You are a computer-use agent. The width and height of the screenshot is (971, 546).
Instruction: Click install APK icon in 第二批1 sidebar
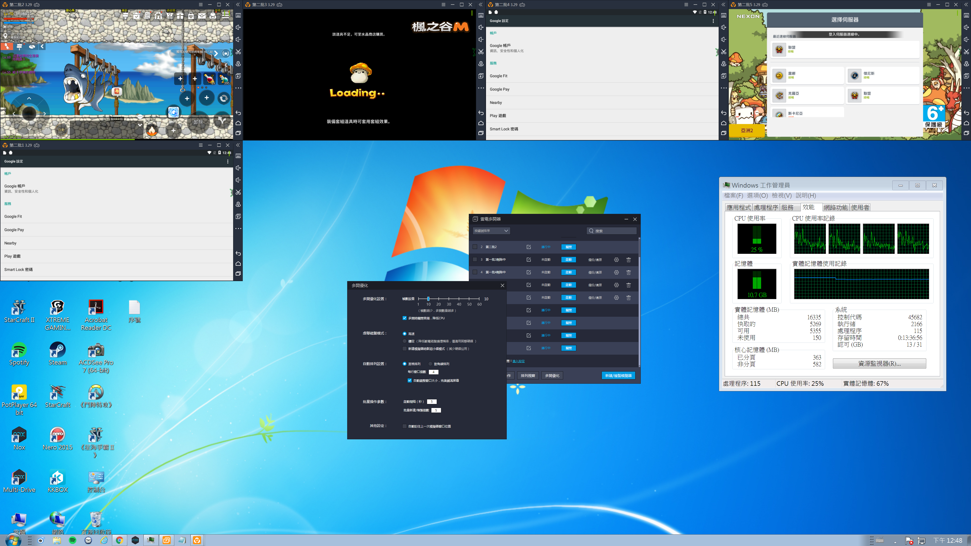238,216
